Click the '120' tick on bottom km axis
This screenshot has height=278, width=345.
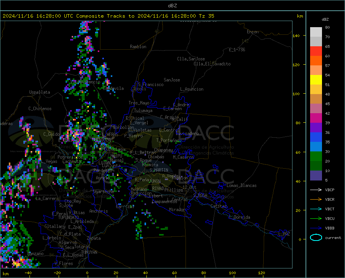261,273
